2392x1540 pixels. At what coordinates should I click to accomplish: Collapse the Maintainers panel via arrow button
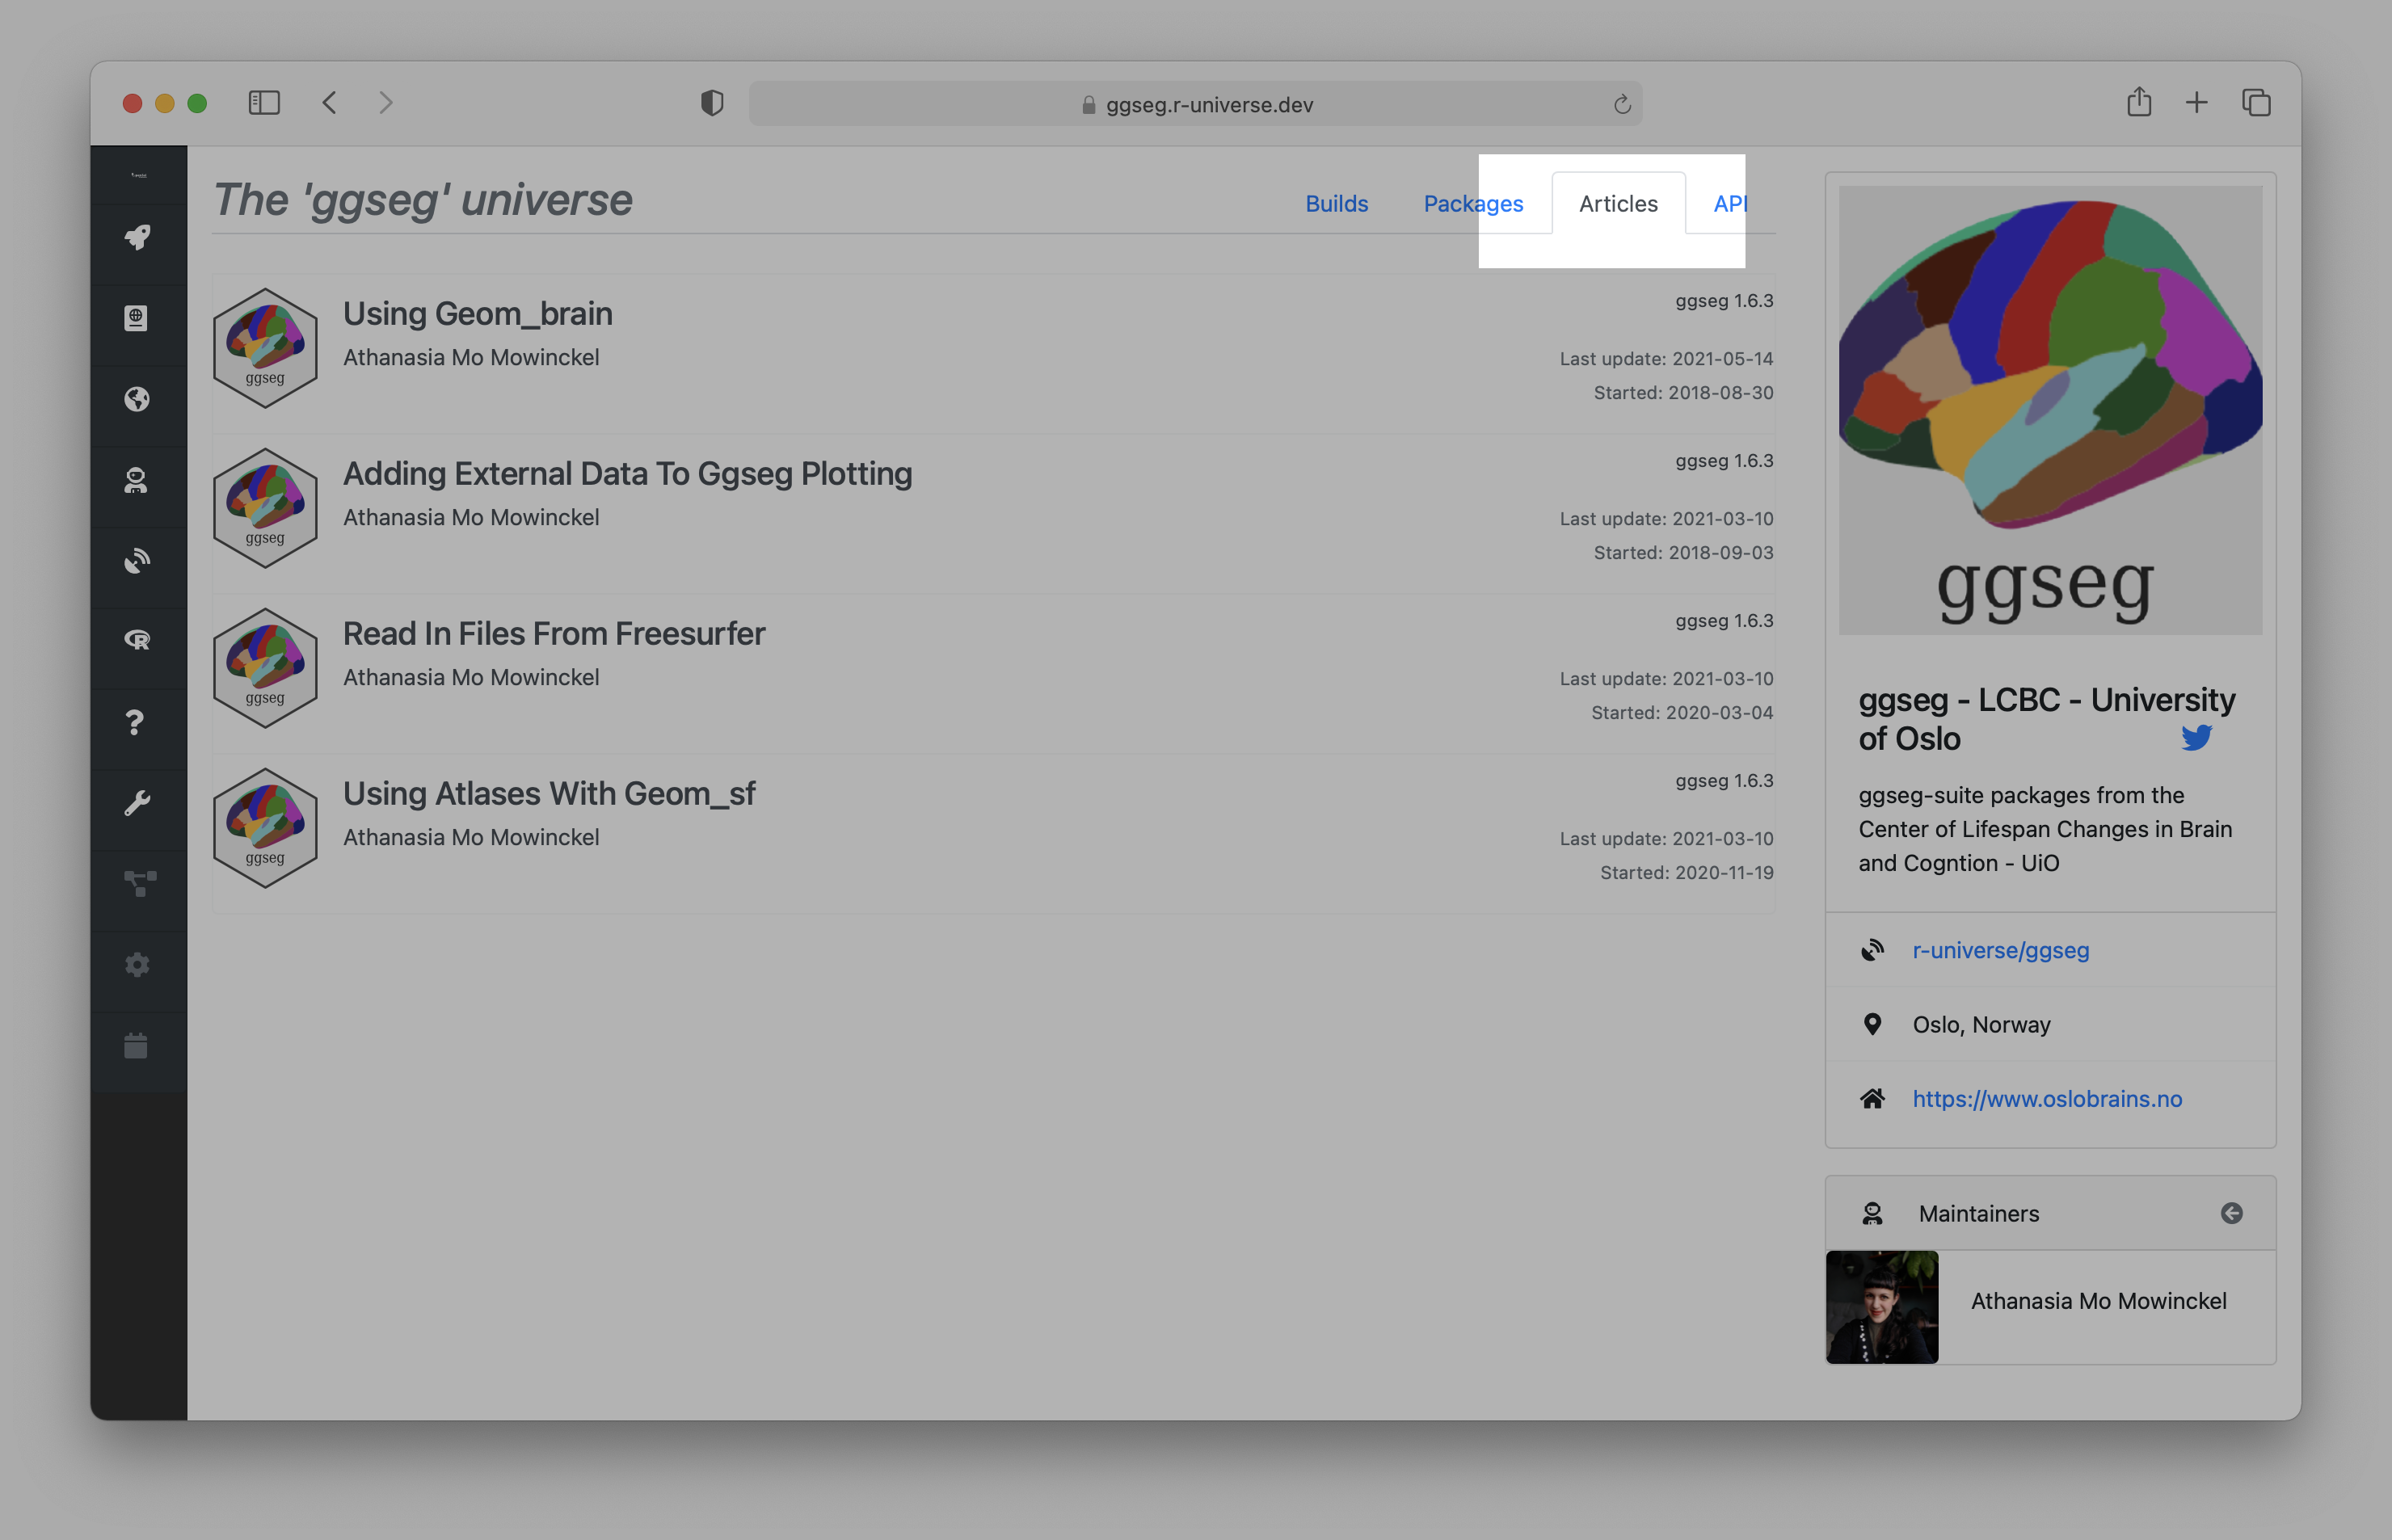[x=2231, y=1213]
